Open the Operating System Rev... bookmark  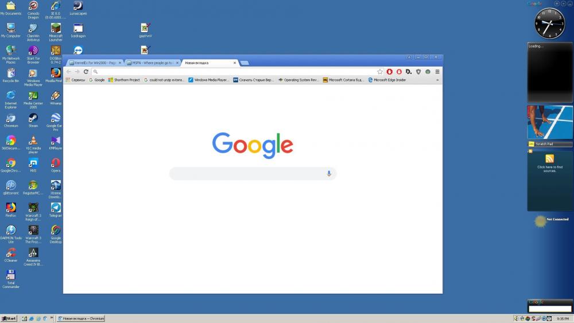pos(298,80)
